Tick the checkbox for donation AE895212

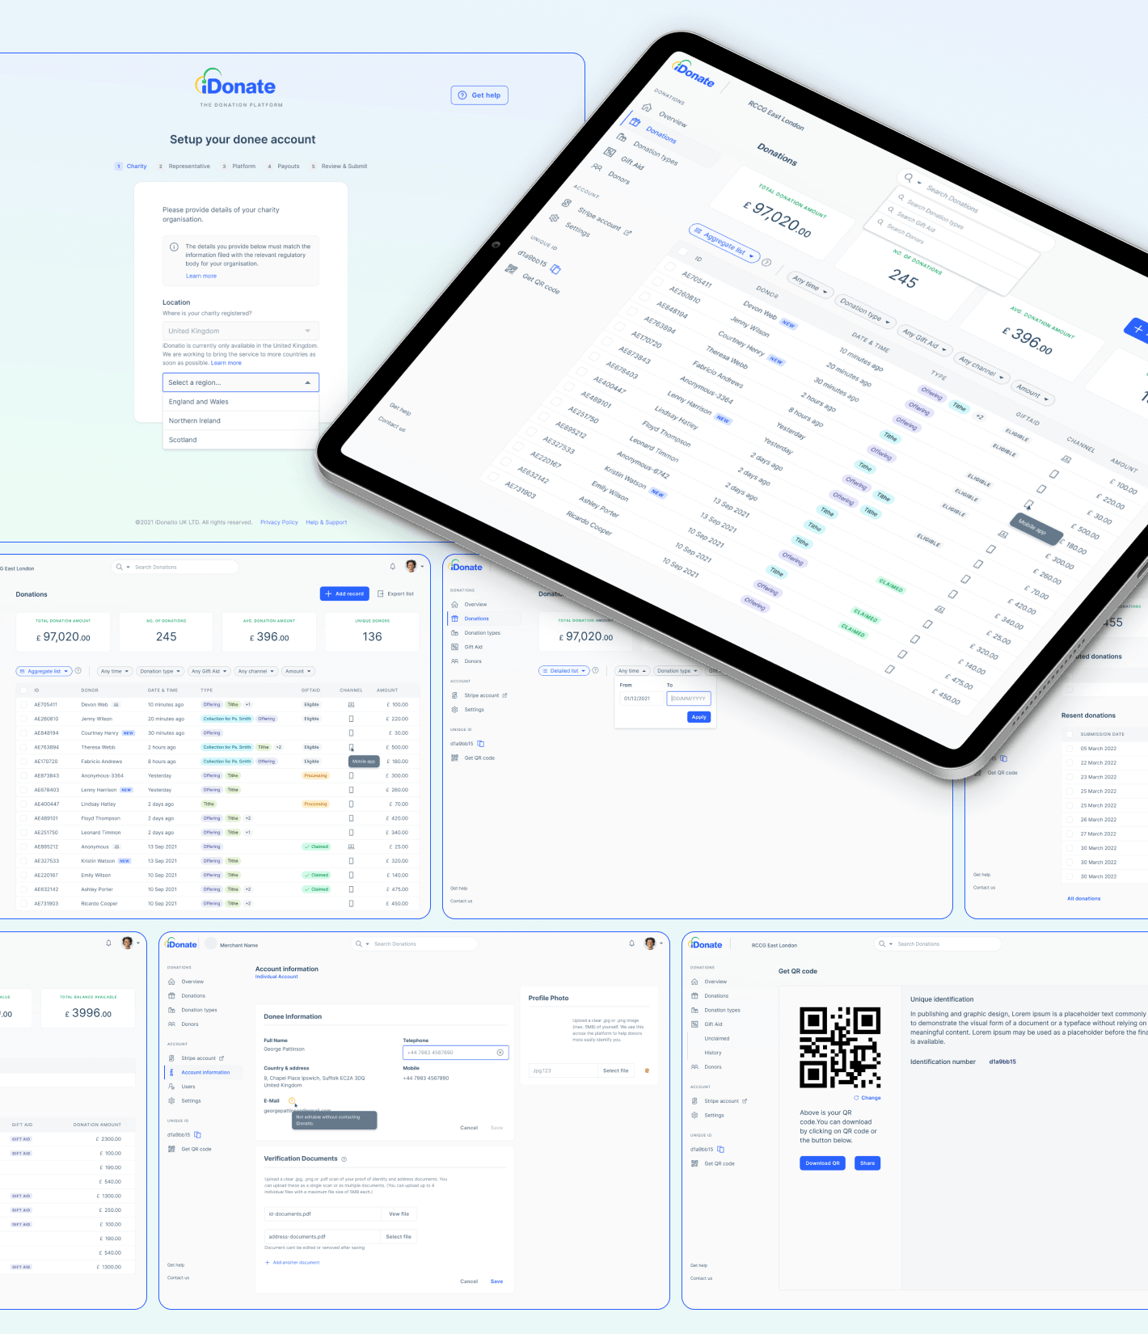click(x=23, y=846)
